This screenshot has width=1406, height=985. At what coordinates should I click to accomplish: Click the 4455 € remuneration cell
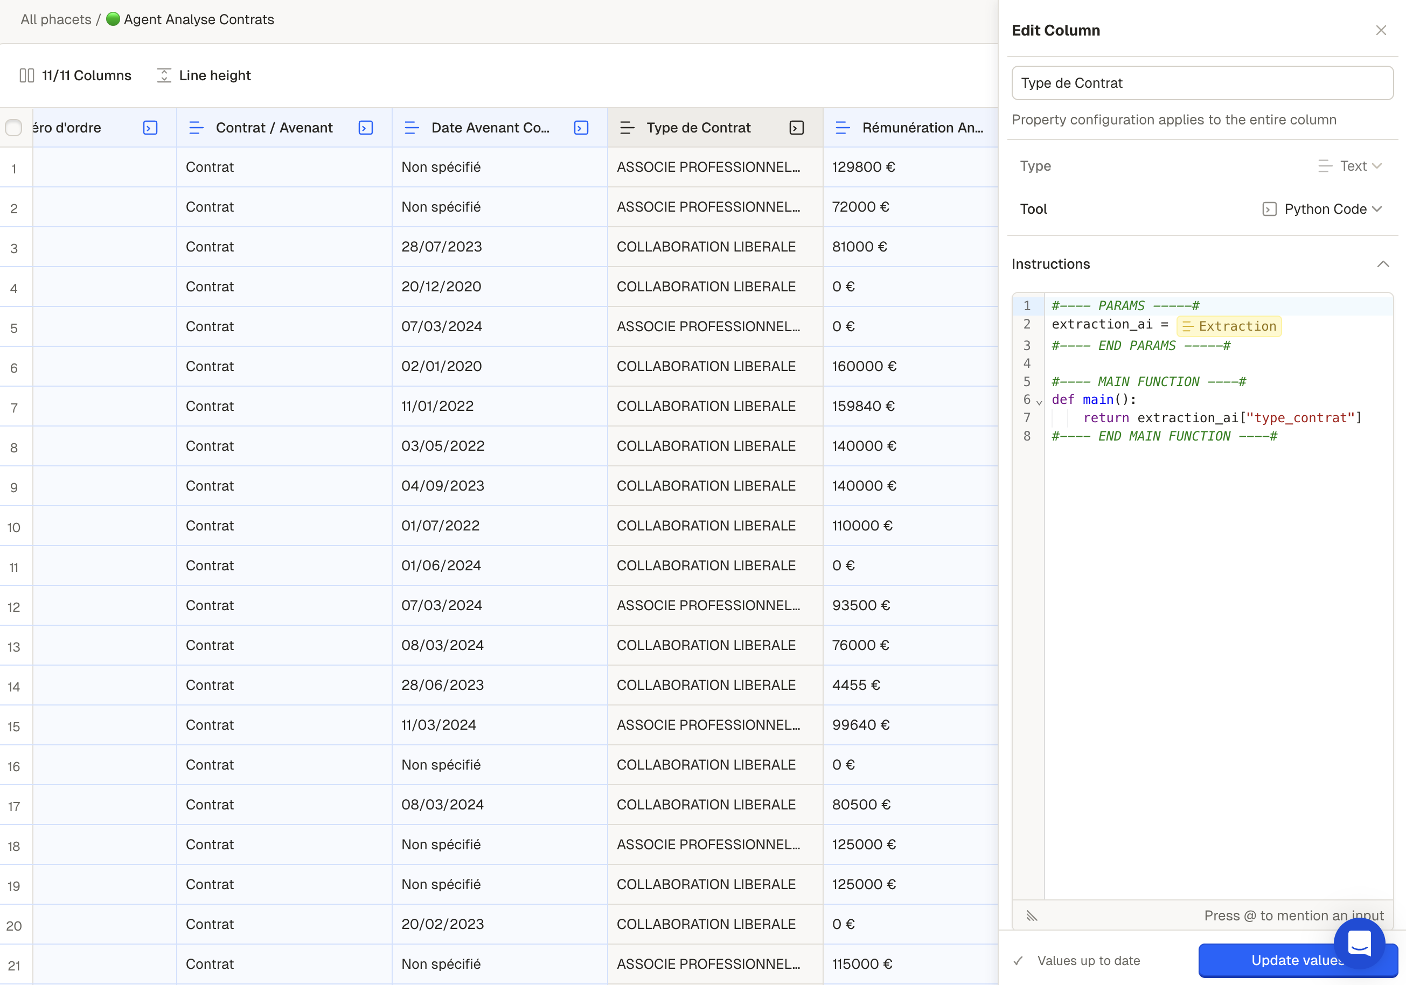910,684
